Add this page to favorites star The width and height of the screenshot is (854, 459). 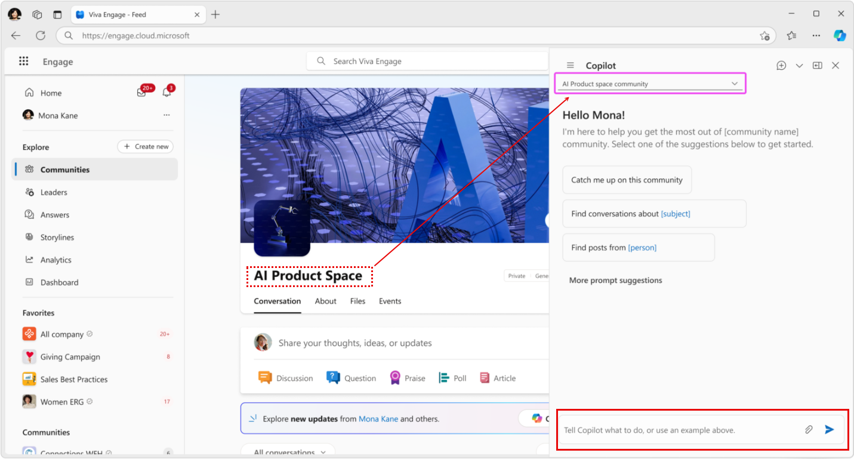tap(764, 36)
